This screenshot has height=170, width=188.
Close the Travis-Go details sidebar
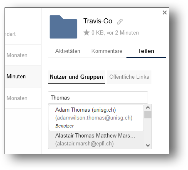165,12
